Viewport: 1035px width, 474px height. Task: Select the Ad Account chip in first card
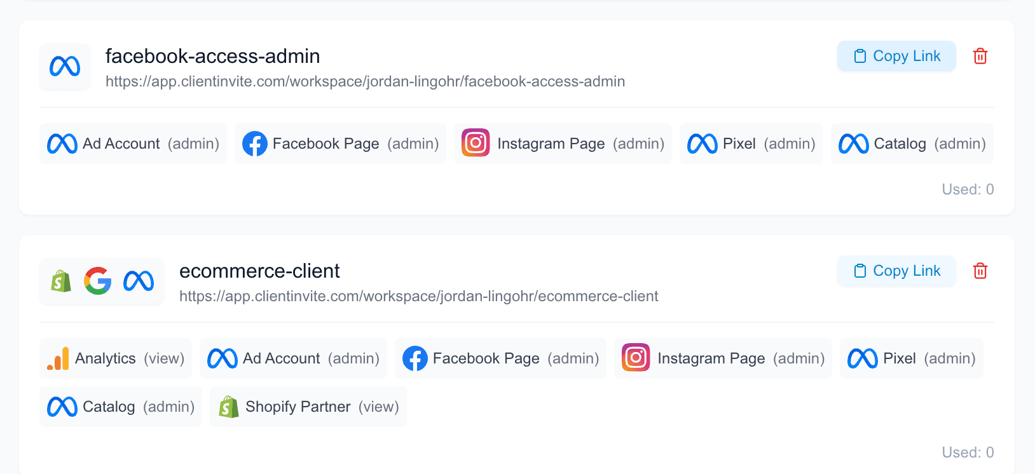[133, 144]
